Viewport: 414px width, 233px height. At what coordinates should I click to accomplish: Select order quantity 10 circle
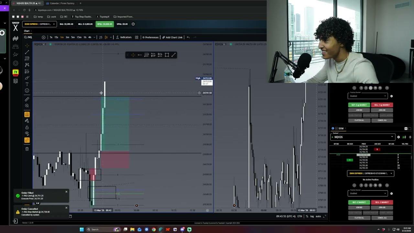coord(375,88)
